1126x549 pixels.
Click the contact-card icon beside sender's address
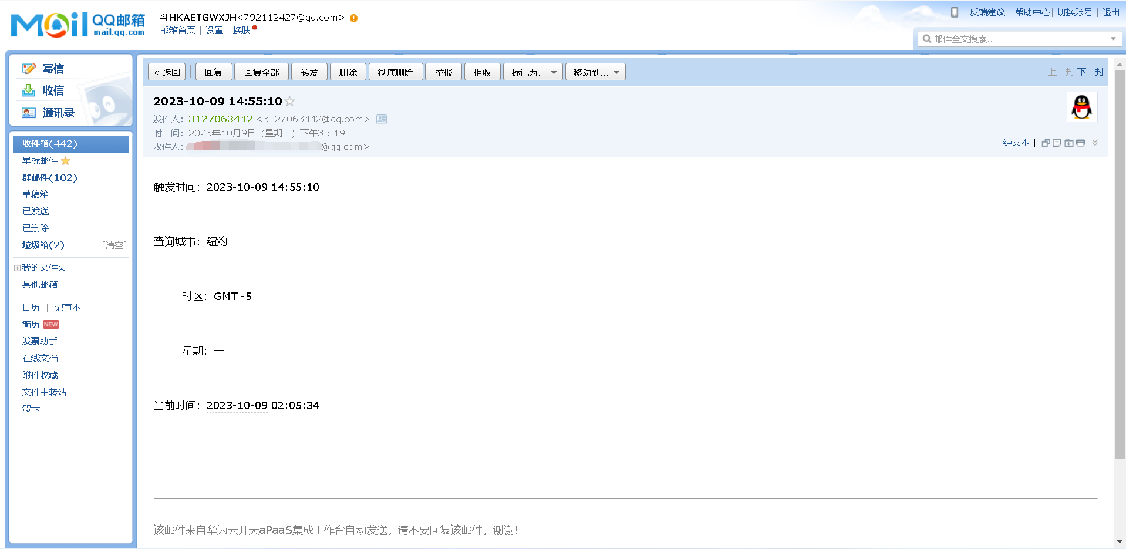tap(381, 119)
